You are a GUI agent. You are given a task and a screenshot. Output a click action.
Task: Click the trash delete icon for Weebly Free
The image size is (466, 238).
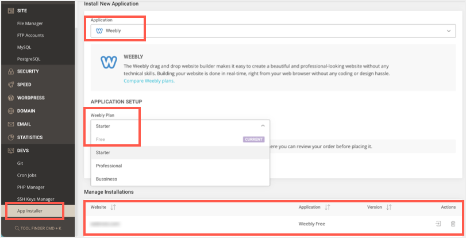click(x=453, y=224)
